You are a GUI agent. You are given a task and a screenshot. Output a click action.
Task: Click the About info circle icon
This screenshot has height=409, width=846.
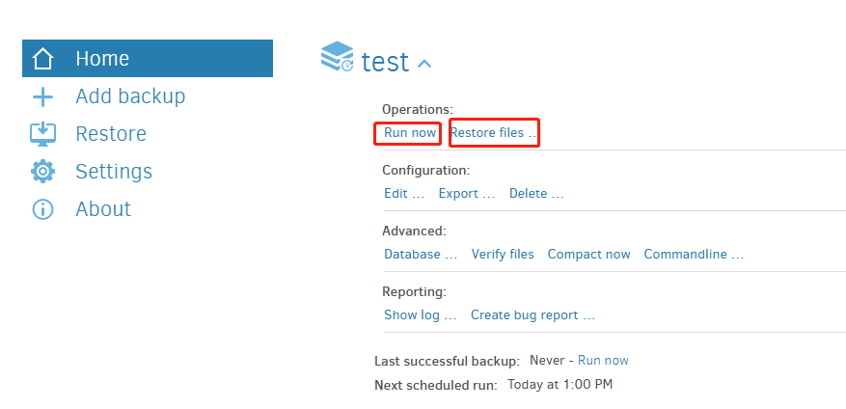(42, 209)
